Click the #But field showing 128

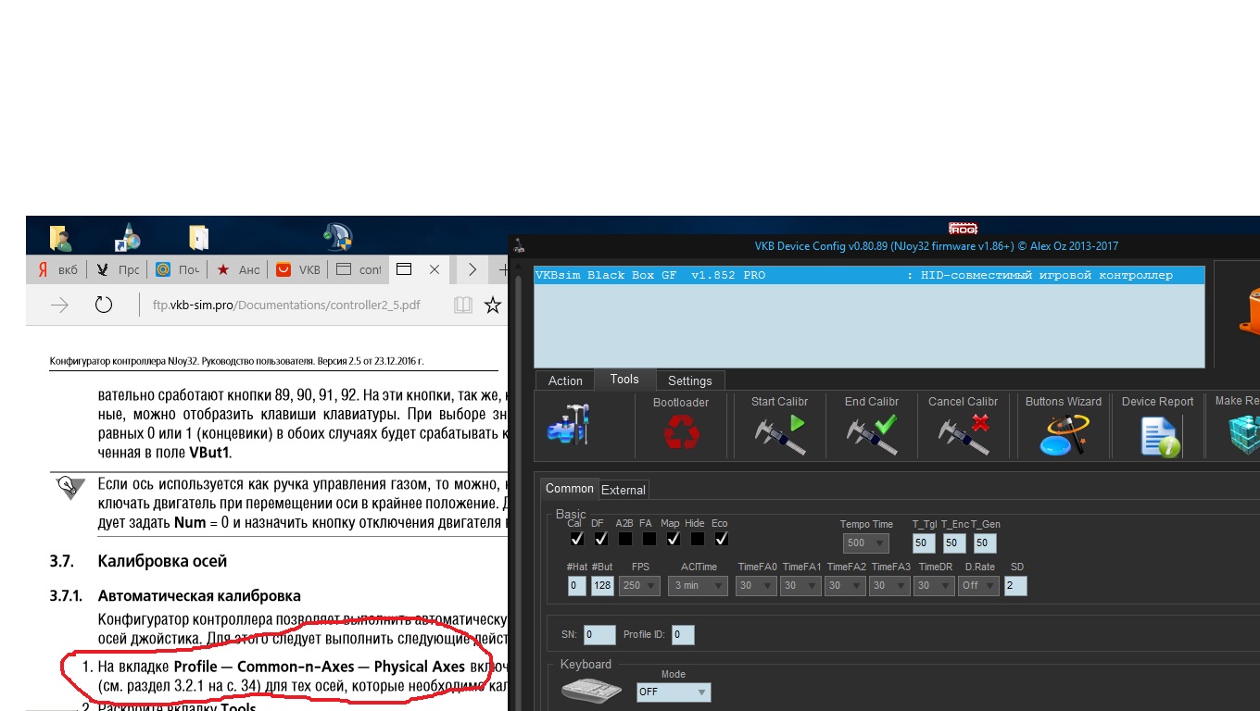click(x=602, y=586)
